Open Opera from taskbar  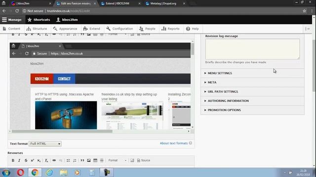[21, 173]
